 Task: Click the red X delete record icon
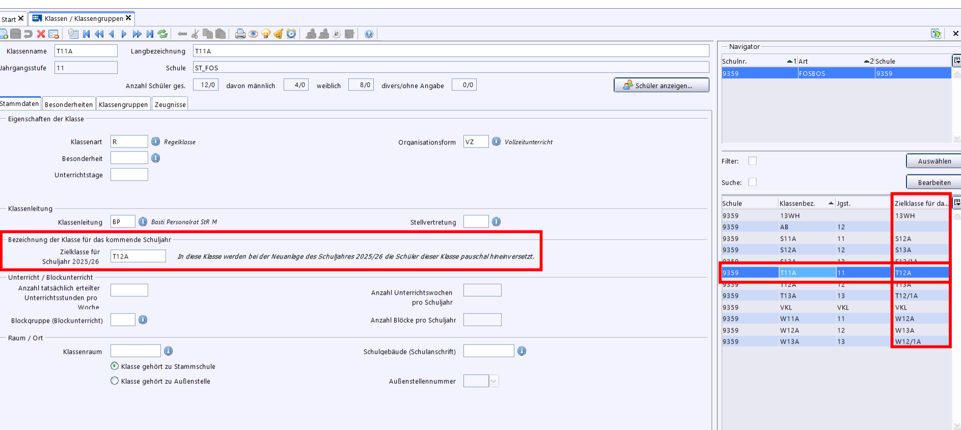coord(41,34)
